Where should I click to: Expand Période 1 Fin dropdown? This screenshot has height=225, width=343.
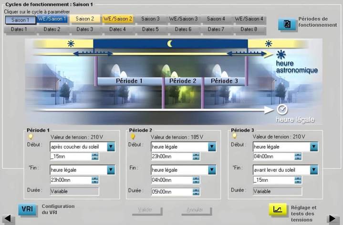click(111, 170)
